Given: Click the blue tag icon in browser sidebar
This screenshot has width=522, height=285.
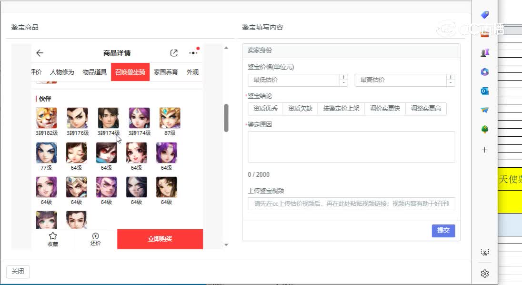Looking at the screenshot, I should pos(485,15).
